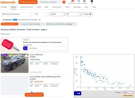Screen dimensions: 135x98
Task: Favorite the Lexus RX 450h+ F SPORT listing
Action: click(26, 78)
